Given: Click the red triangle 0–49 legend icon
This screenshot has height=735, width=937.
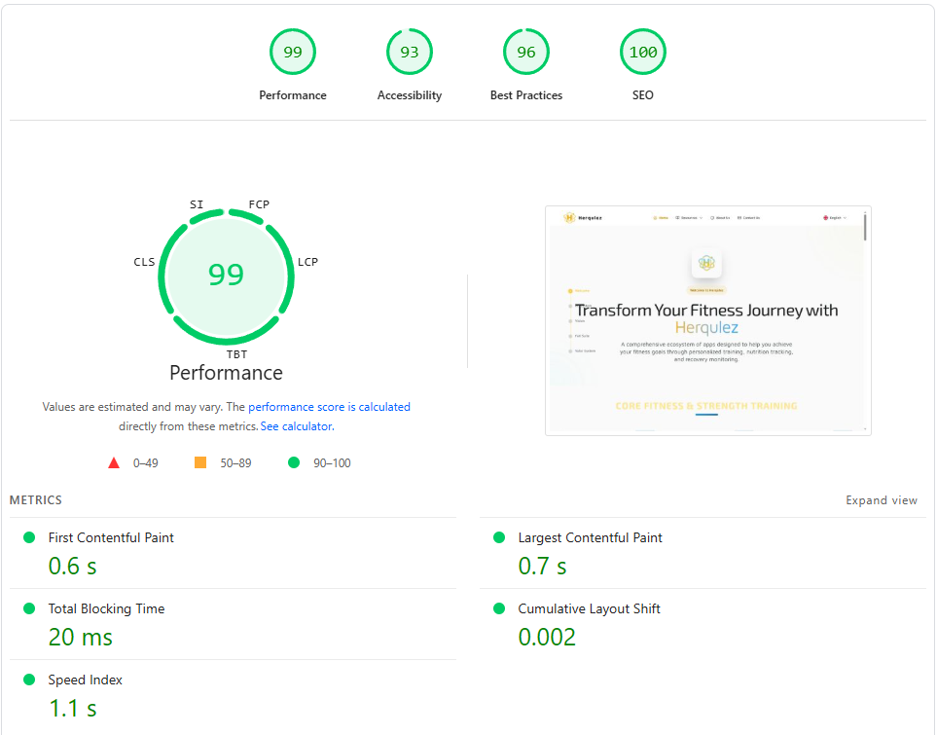Looking at the screenshot, I should [114, 463].
